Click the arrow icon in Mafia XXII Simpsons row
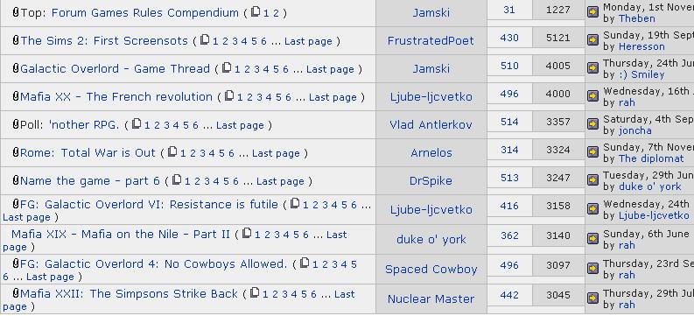The width and height of the screenshot is (694, 316). point(592,298)
